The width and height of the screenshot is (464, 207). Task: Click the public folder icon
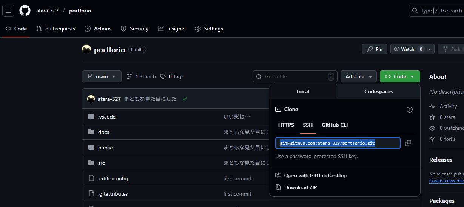[x=91, y=148]
